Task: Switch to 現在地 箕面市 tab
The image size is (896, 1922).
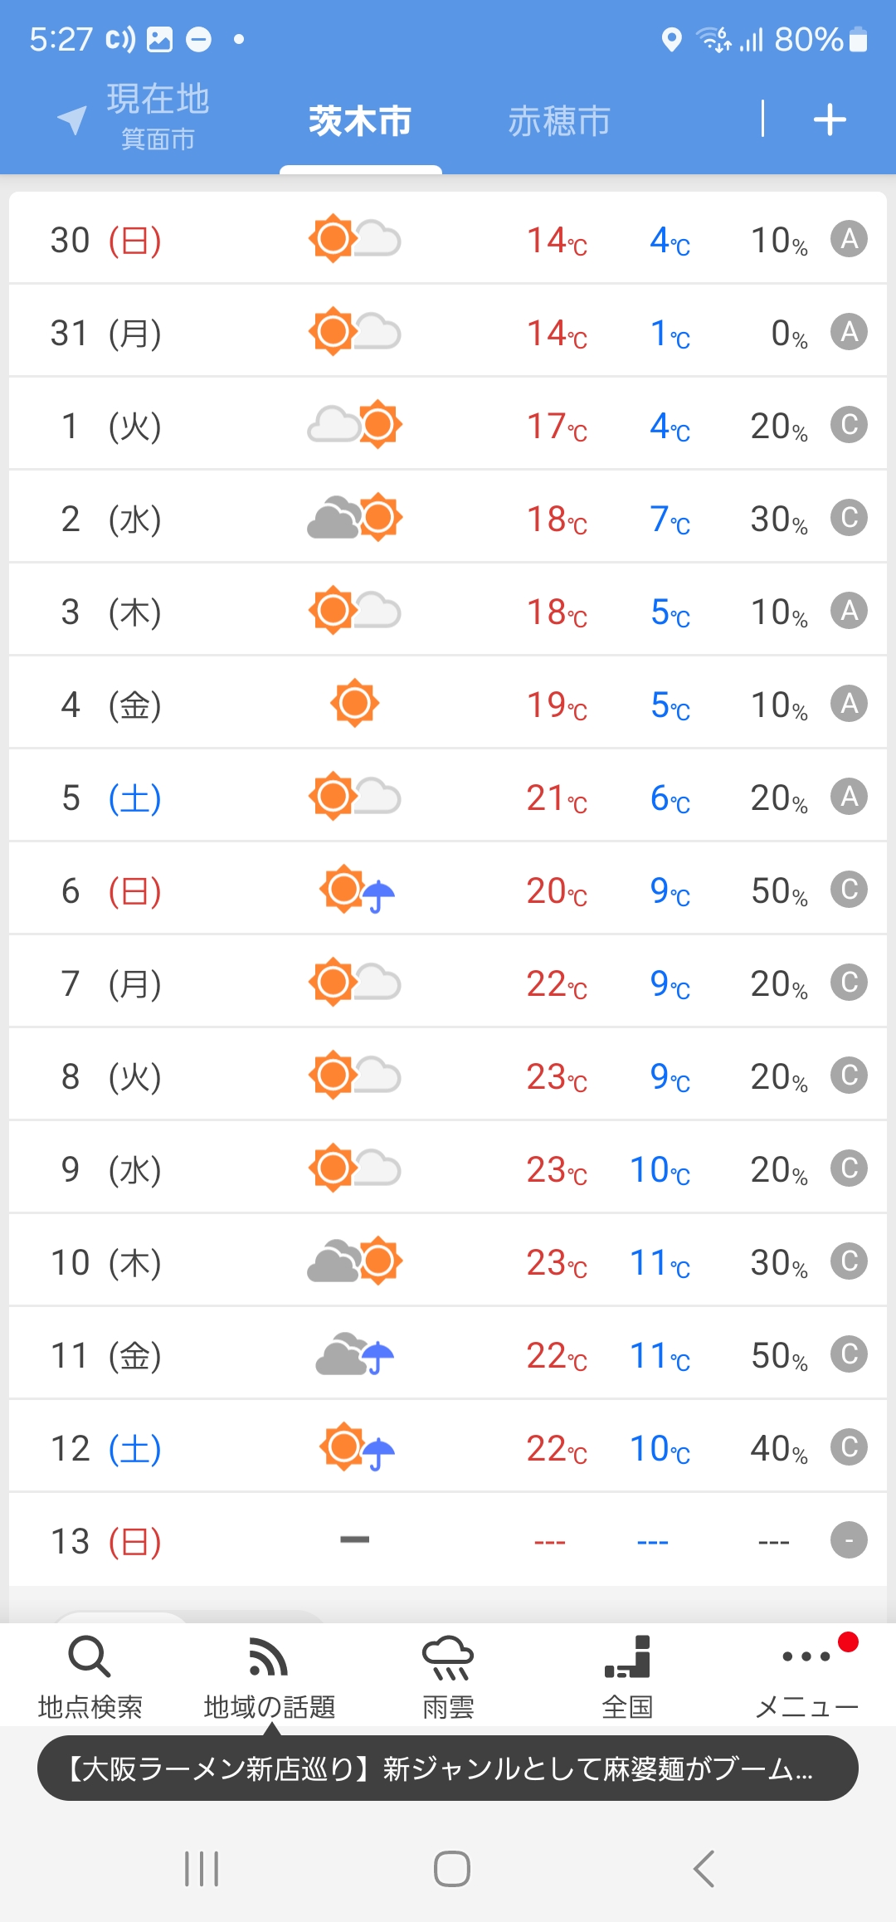Action: (158, 117)
